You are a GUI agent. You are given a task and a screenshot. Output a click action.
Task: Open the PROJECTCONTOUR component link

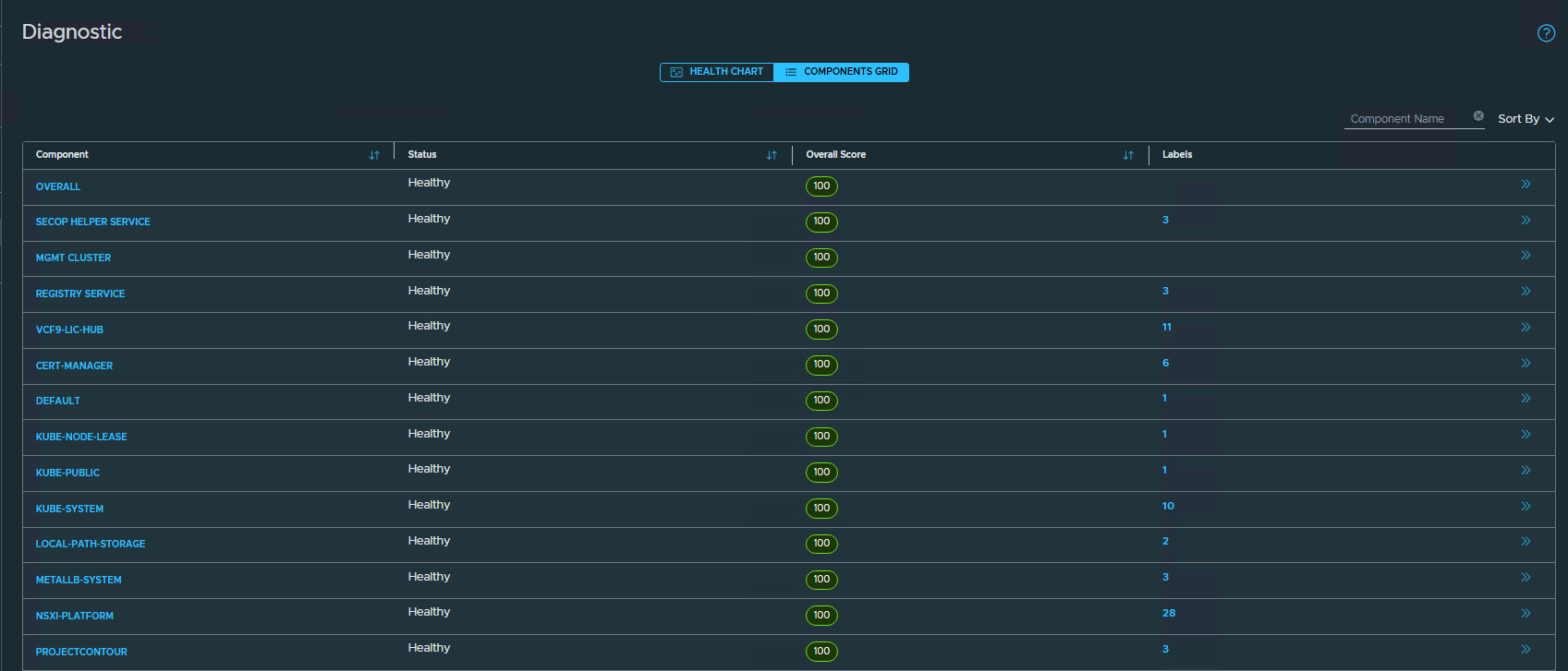pyautogui.click(x=81, y=652)
